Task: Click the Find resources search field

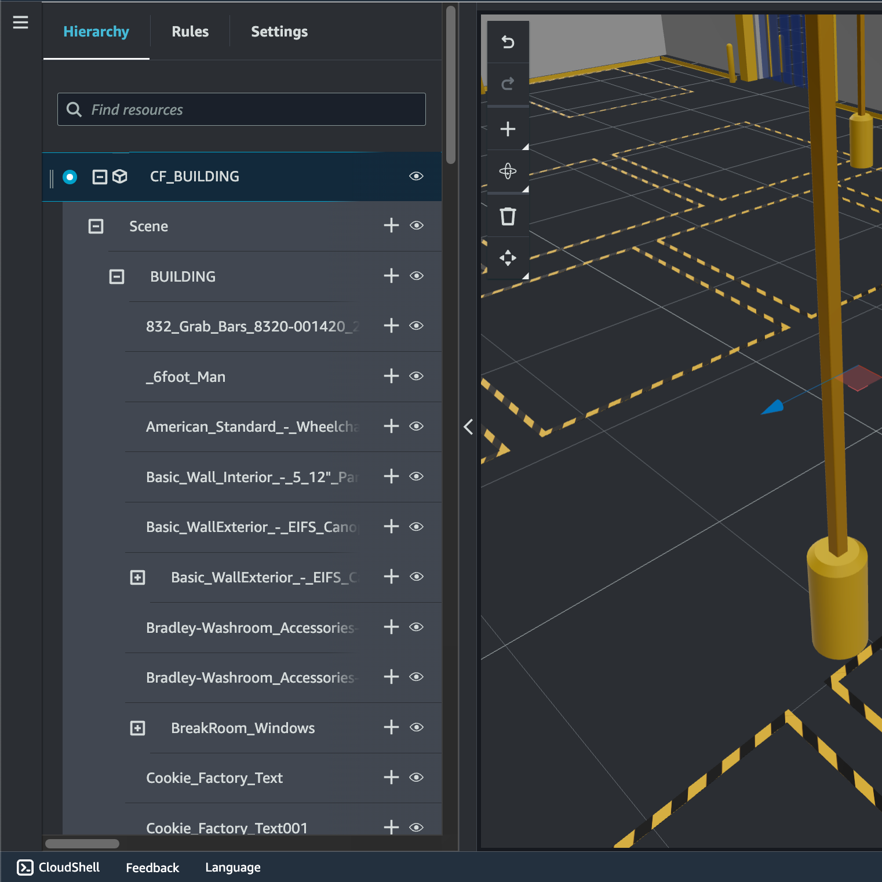Action: (x=241, y=109)
